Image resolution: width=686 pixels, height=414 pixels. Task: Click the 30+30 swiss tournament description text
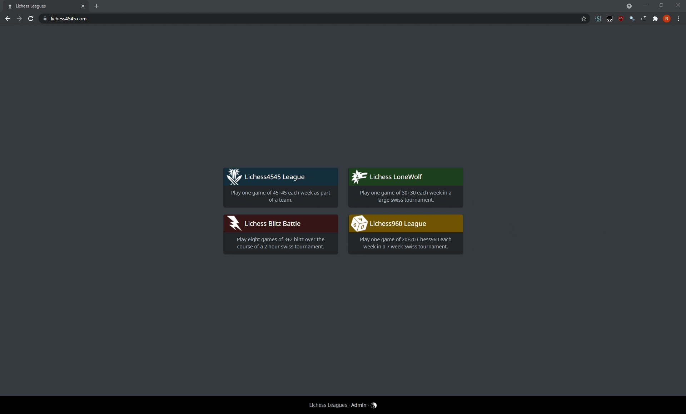406,196
